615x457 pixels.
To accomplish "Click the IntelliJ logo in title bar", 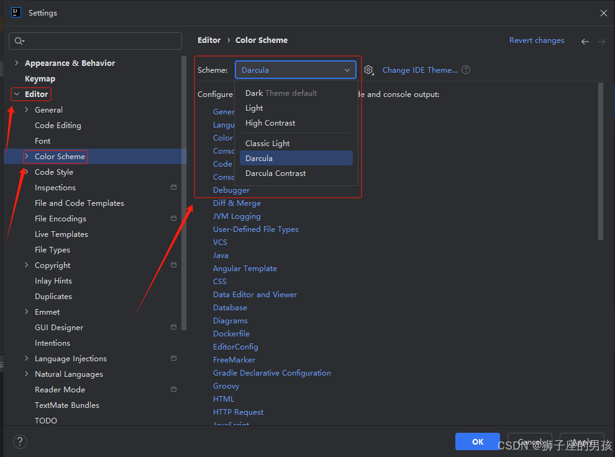I will pyautogui.click(x=16, y=12).
